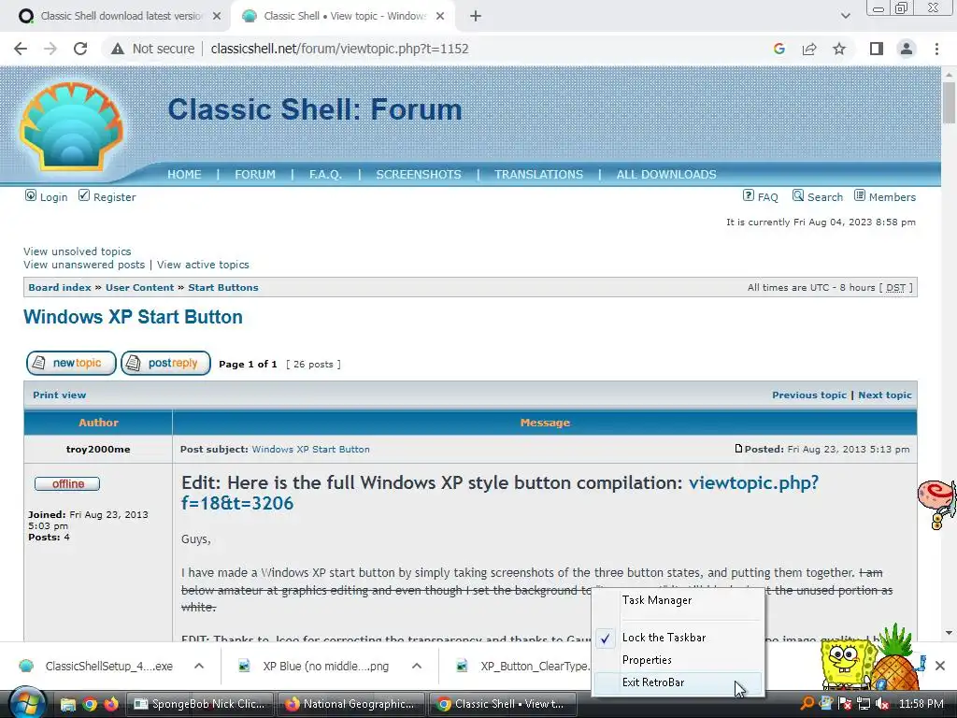This screenshot has width=957, height=718.
Task: Reload the current page
Action: tap(80, 49)
